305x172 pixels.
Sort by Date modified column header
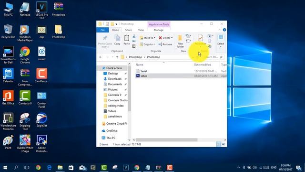click(203, 65)
